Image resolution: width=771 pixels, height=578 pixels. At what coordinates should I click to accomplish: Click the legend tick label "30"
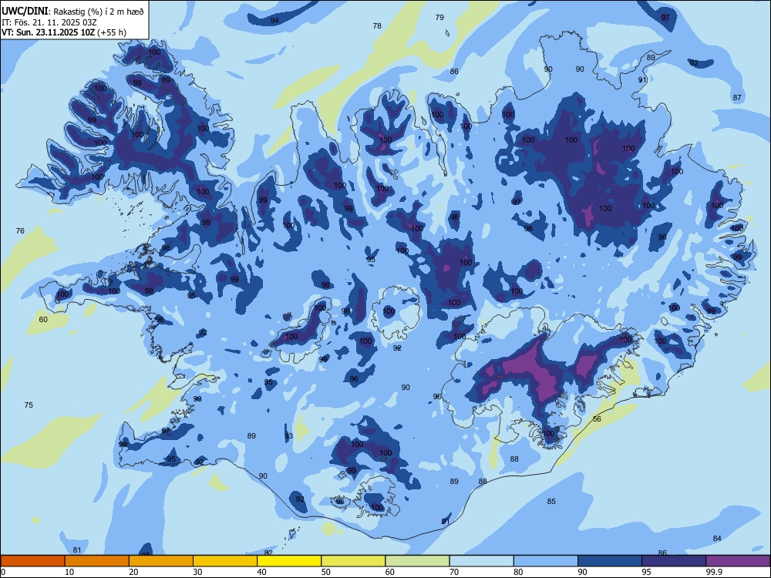pyautogui.click(x=197, y=572)
